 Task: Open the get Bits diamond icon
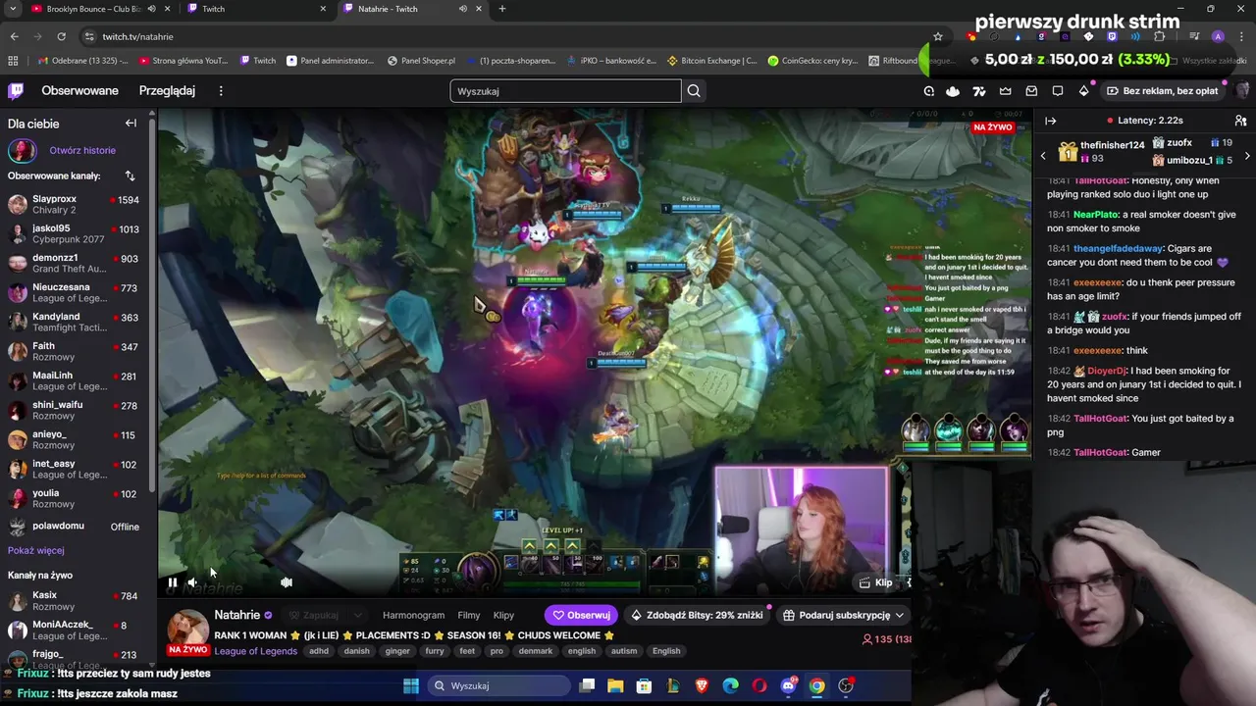tap(1083, 91)
